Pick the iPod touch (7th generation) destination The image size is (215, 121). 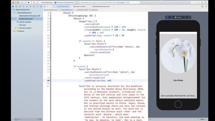(x=64, y=2)
